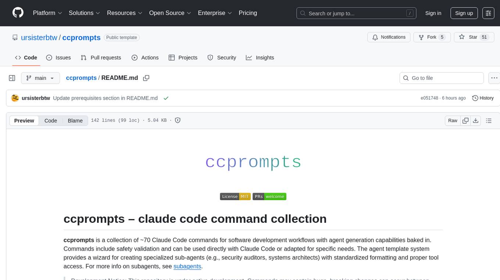Open commit message Update prerequisites section

pos(105,98)
